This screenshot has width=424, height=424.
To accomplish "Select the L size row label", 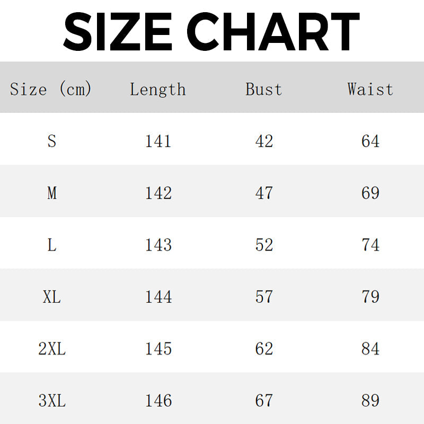I will [52, 245].
